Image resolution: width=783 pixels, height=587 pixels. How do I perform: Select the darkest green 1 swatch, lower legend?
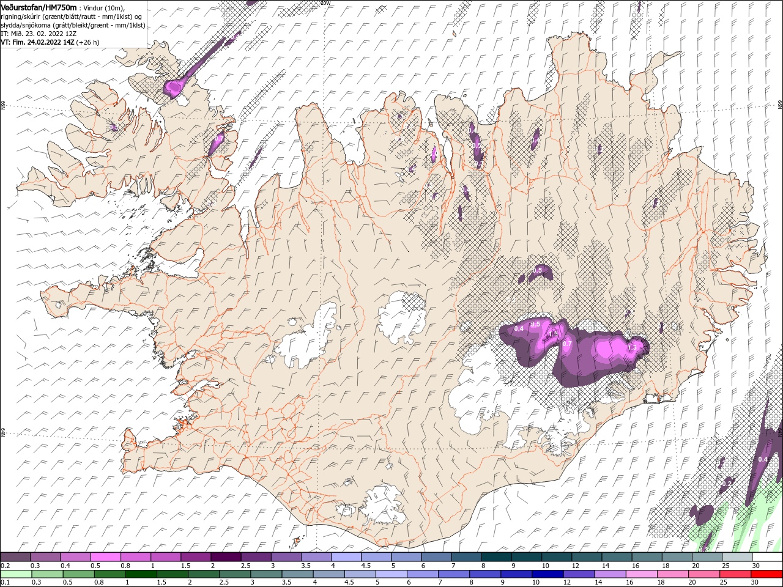141,574
